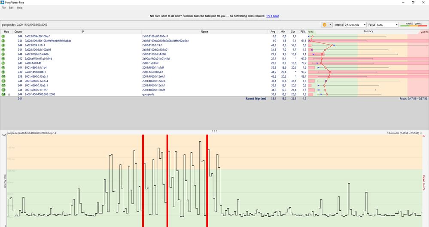Open the Edit menu
The height and width of the screenshot is (227, 429).
tap(11, 8)
